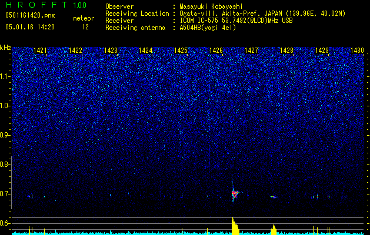Click the 1421 time marker
This screenshot has height=235, width=370.
[40, 51]
